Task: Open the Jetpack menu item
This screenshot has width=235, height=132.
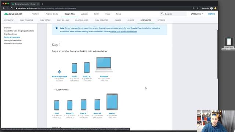Action: 84,14
